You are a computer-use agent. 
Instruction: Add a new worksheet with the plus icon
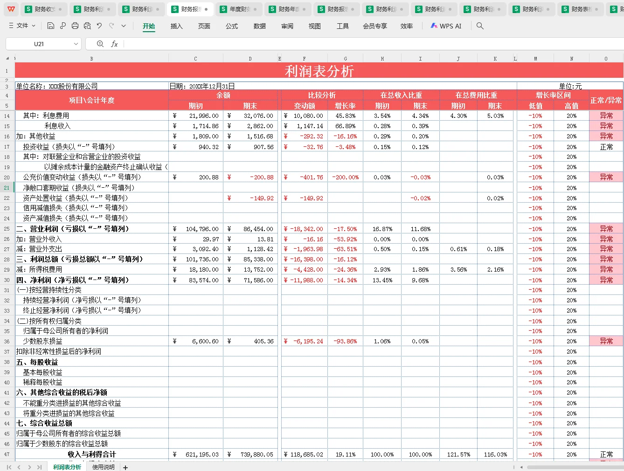click(125, 466)
